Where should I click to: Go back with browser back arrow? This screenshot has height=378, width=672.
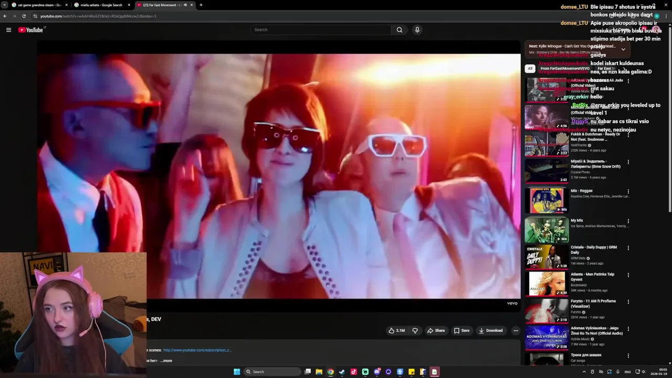coord(5,16)
